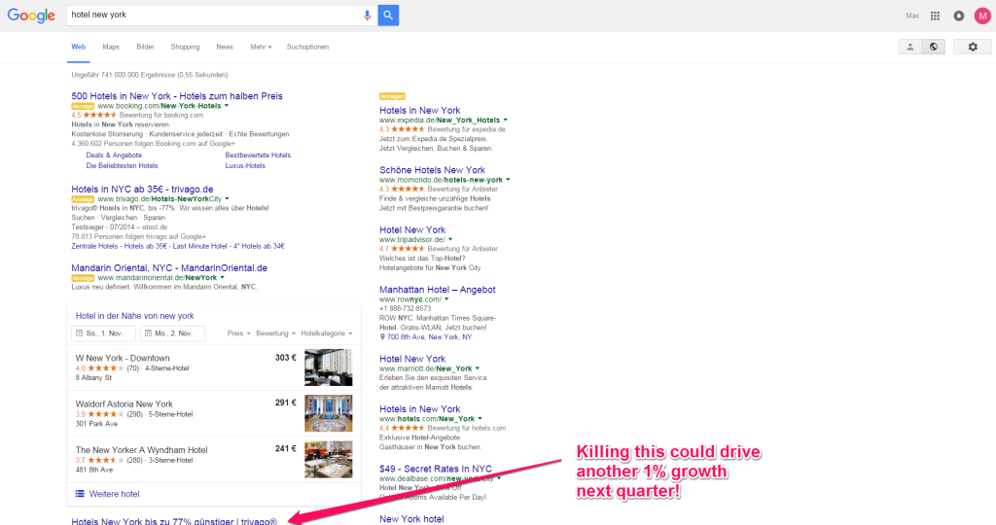This screenshot has width=996, height=525.
Task: Open the account avatar M
Action: coord(982,16)
